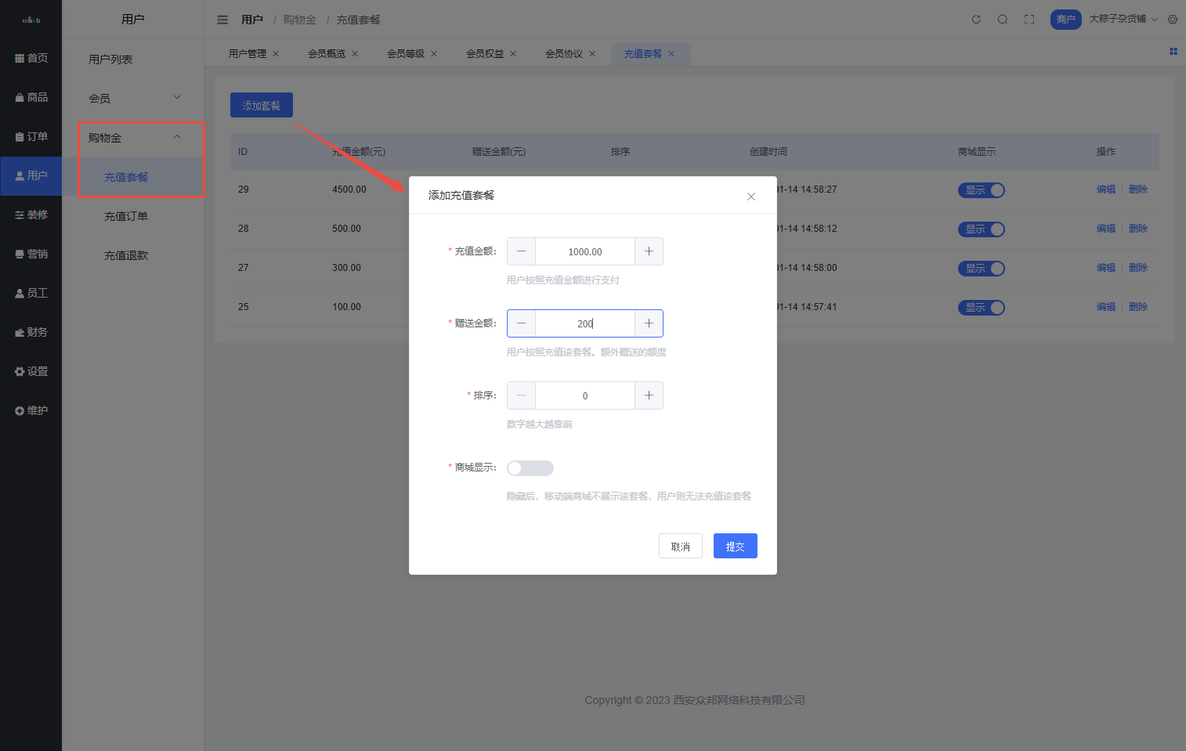Open the search icon in header
Viewport: 1186px width, 751px height.
[x=1003, y=20]
